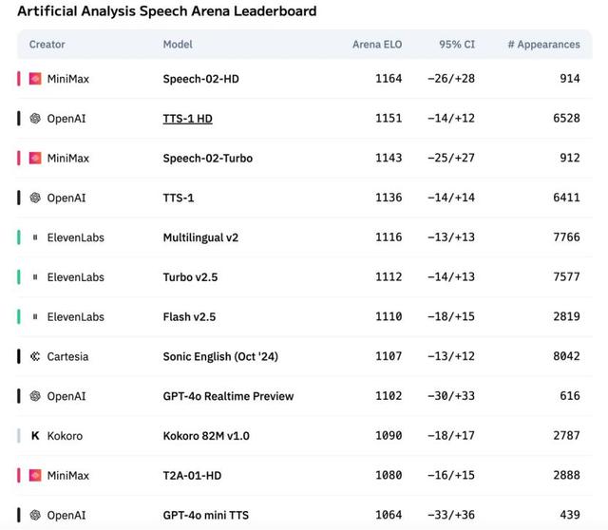Click the green color bar beside Turbo v2.5

click(x=18, y=277)
